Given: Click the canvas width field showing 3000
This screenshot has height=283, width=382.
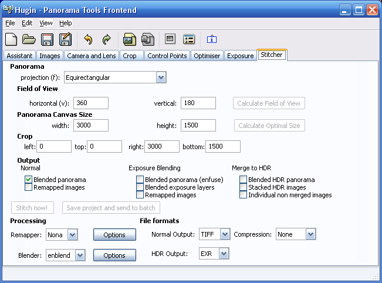Looking at the screenshot, I should click(91, 125).
